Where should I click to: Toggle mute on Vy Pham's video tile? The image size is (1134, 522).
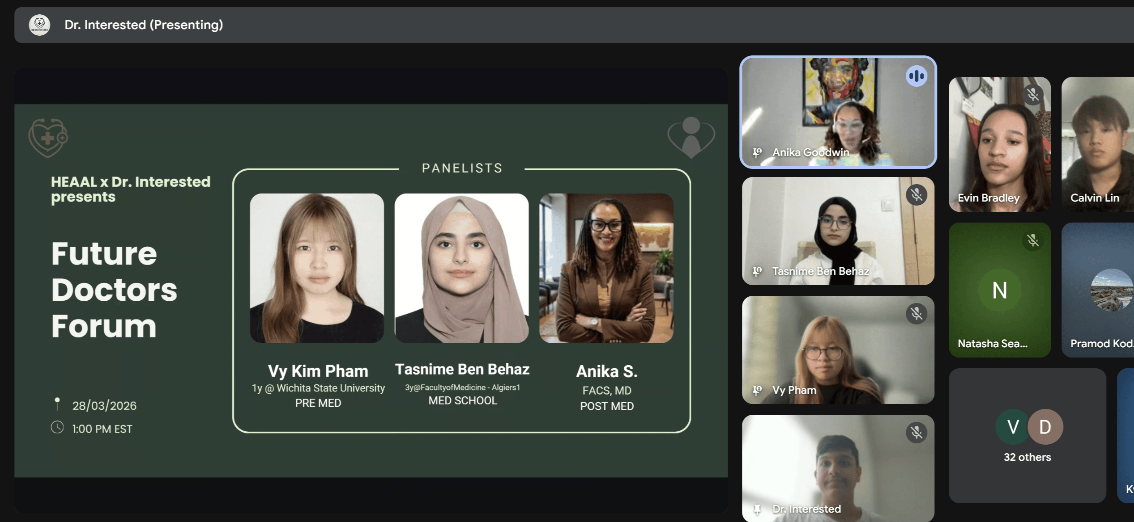coord(917,314)
